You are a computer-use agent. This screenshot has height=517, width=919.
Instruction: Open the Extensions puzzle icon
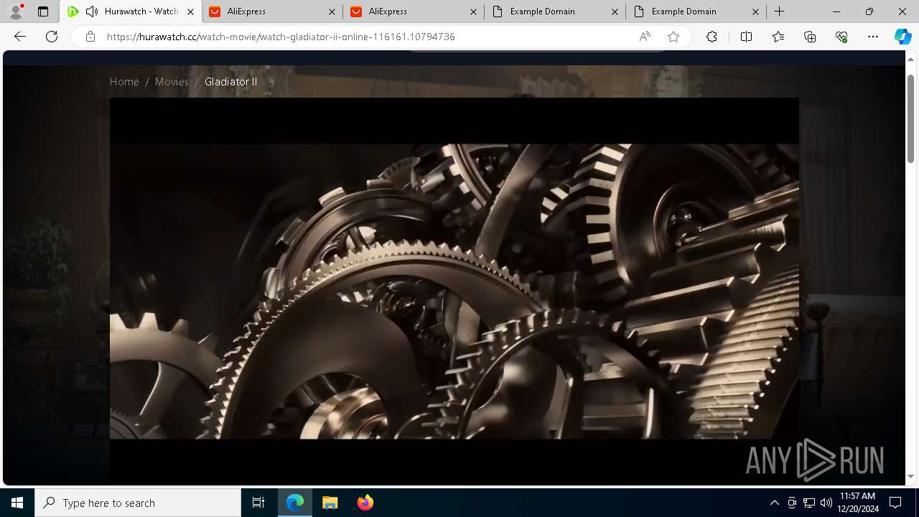712,37
